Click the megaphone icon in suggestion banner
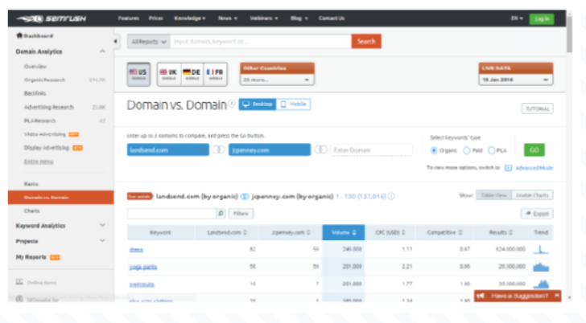586x323 pixels. point(481,296)
